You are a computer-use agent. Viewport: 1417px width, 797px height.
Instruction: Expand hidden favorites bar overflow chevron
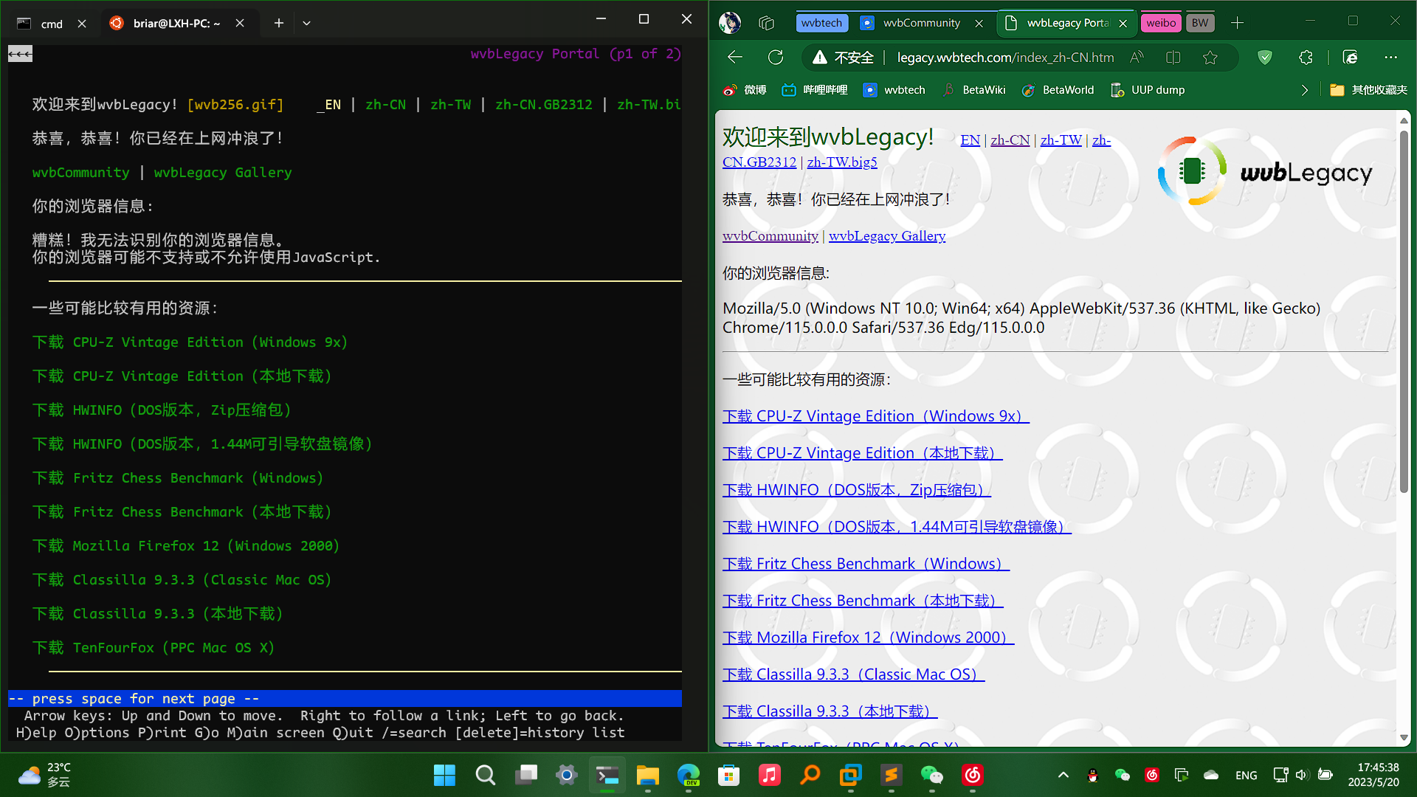(1304, 90)
